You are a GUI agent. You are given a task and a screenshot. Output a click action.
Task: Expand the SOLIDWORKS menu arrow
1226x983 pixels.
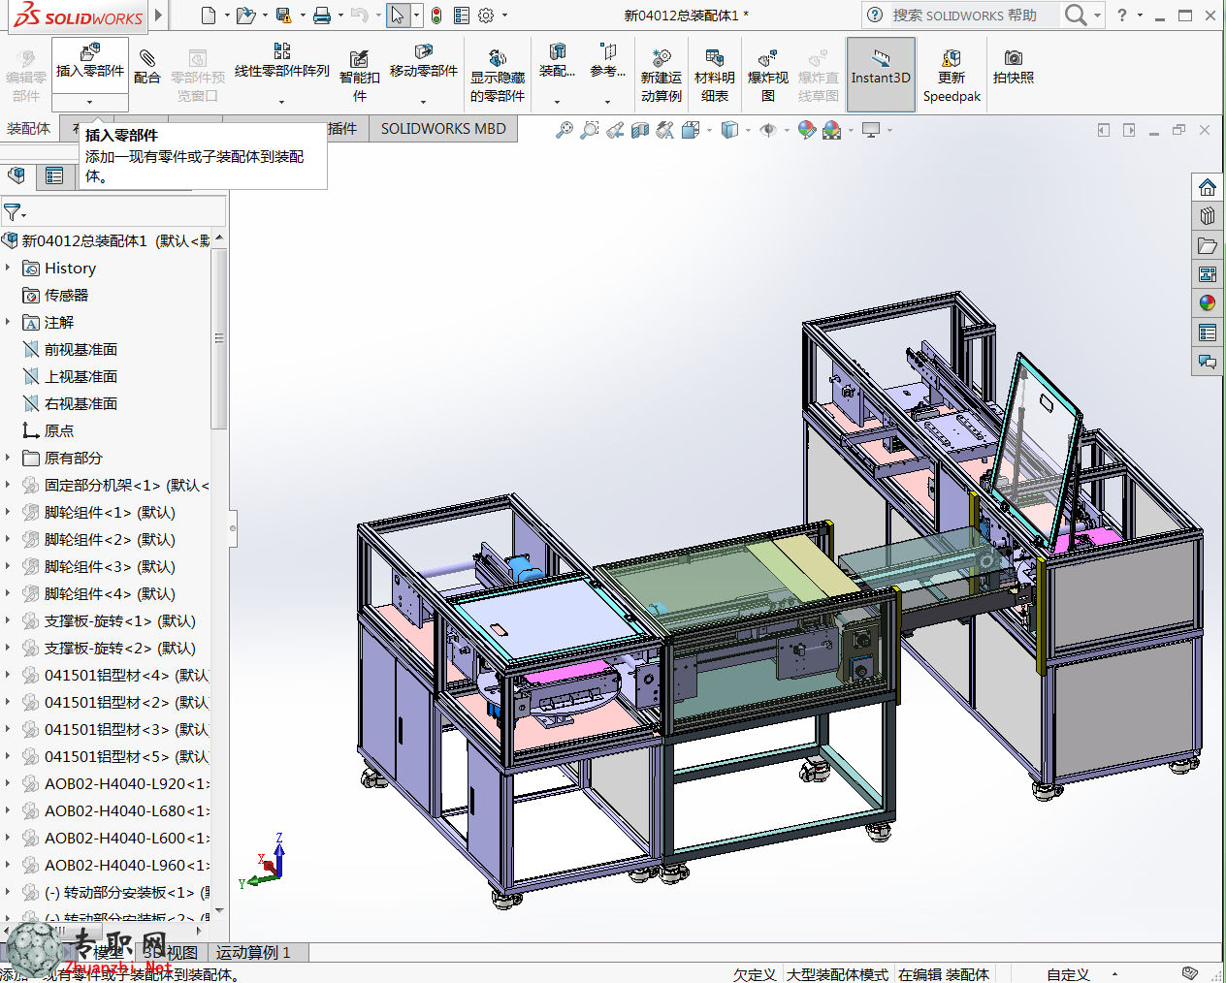coord(158,16)
